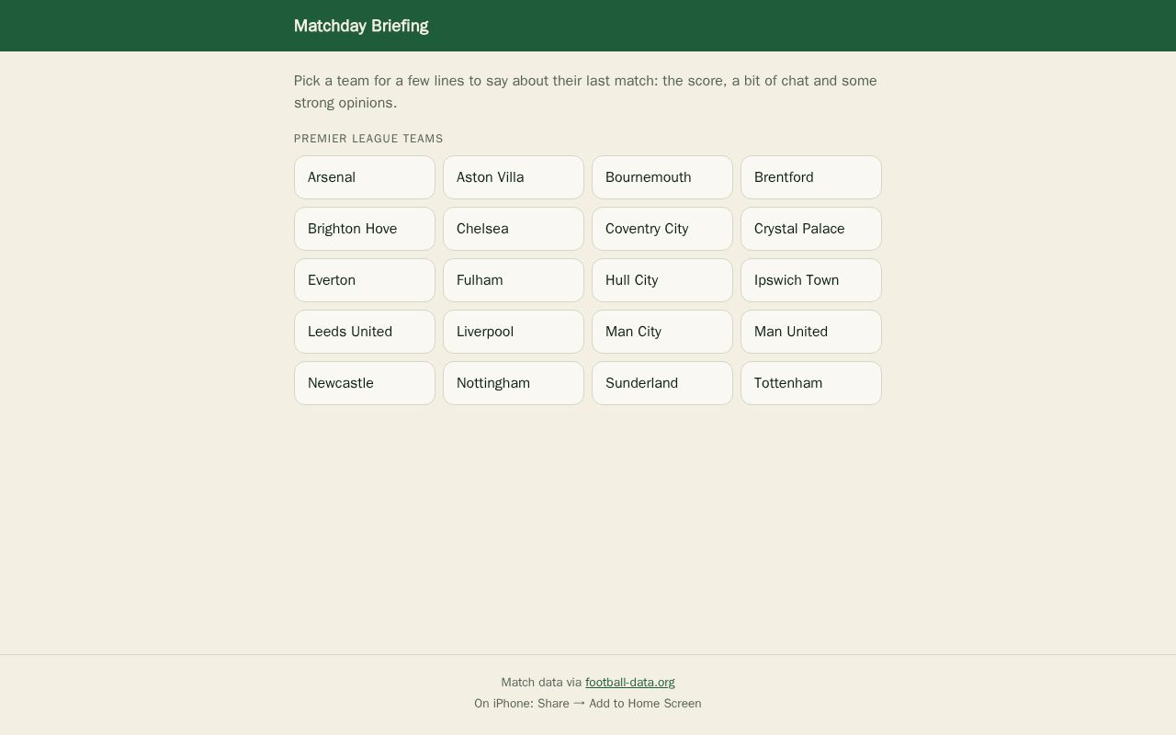Open the Brentford briefing
This screenshot has height=735, width=1176.
click(x=811, y=177)
